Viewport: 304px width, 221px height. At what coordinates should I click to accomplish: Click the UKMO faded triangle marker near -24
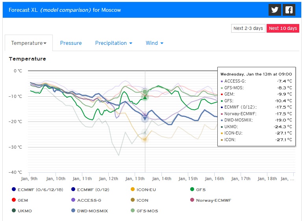click(x=145, y=133)
